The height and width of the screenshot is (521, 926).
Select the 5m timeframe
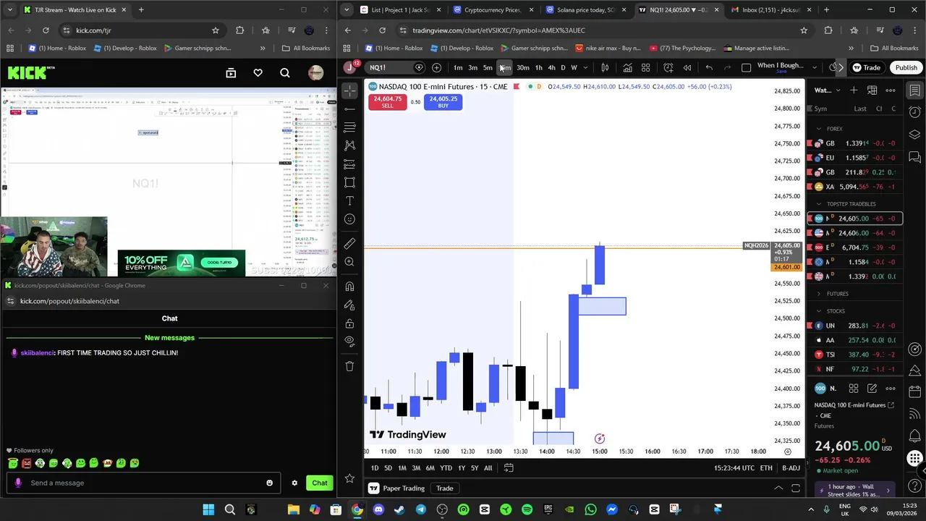pos(488,68)
